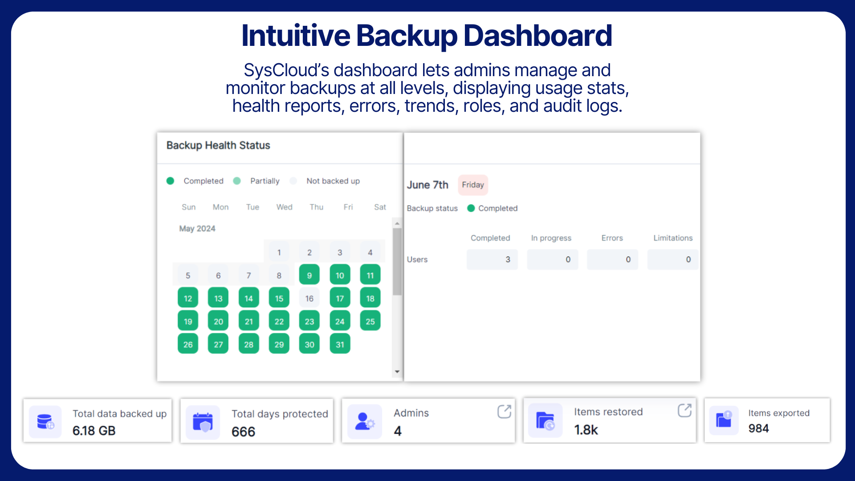Open the Admins external link icon
Screen dimensions: 855x481
point(504,412)
